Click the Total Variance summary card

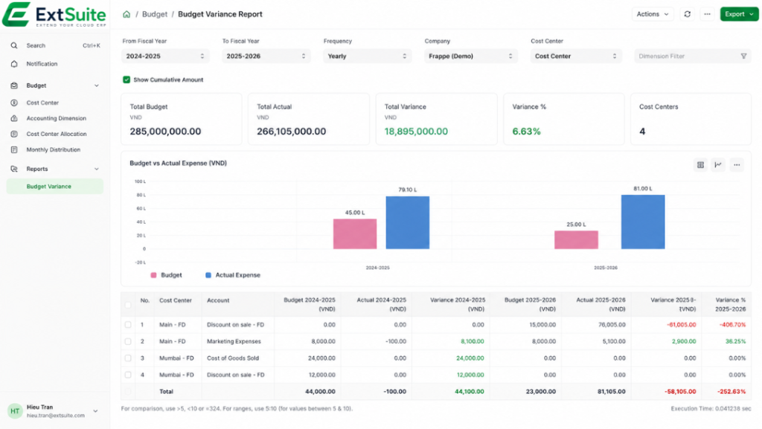(x=436, y=119)
